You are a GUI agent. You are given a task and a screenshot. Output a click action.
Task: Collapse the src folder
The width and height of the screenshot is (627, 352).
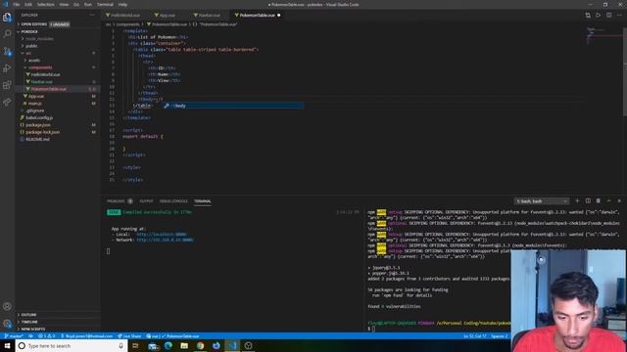point(28,53)
